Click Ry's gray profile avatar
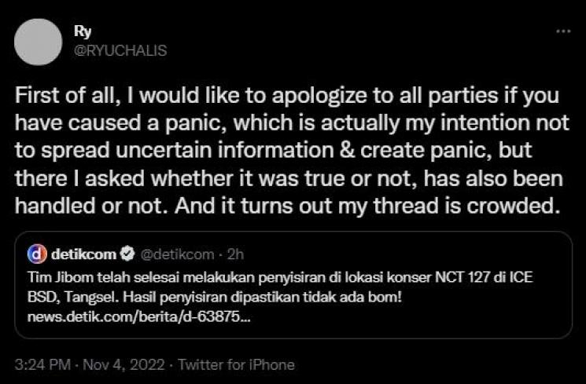586x384 pixels. click(38, 42)
